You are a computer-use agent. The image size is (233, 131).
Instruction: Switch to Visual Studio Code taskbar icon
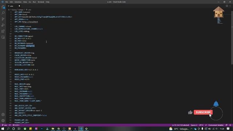[81, 129]
